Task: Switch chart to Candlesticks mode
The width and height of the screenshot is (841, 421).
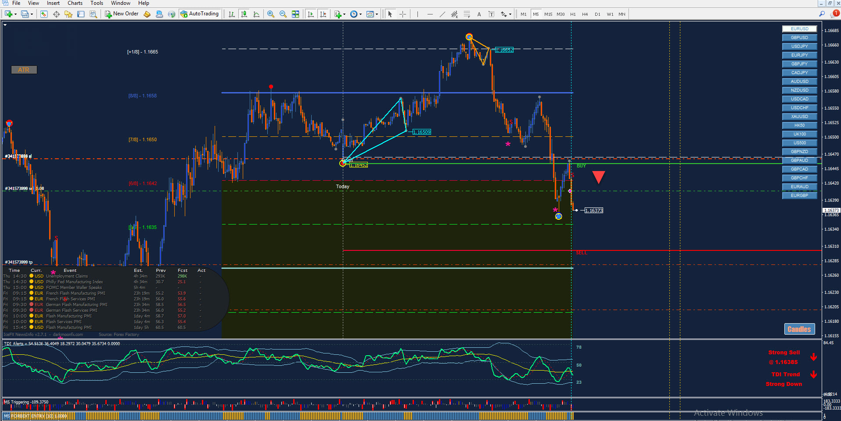Action: pyautogui.click(x=244, y=14)
